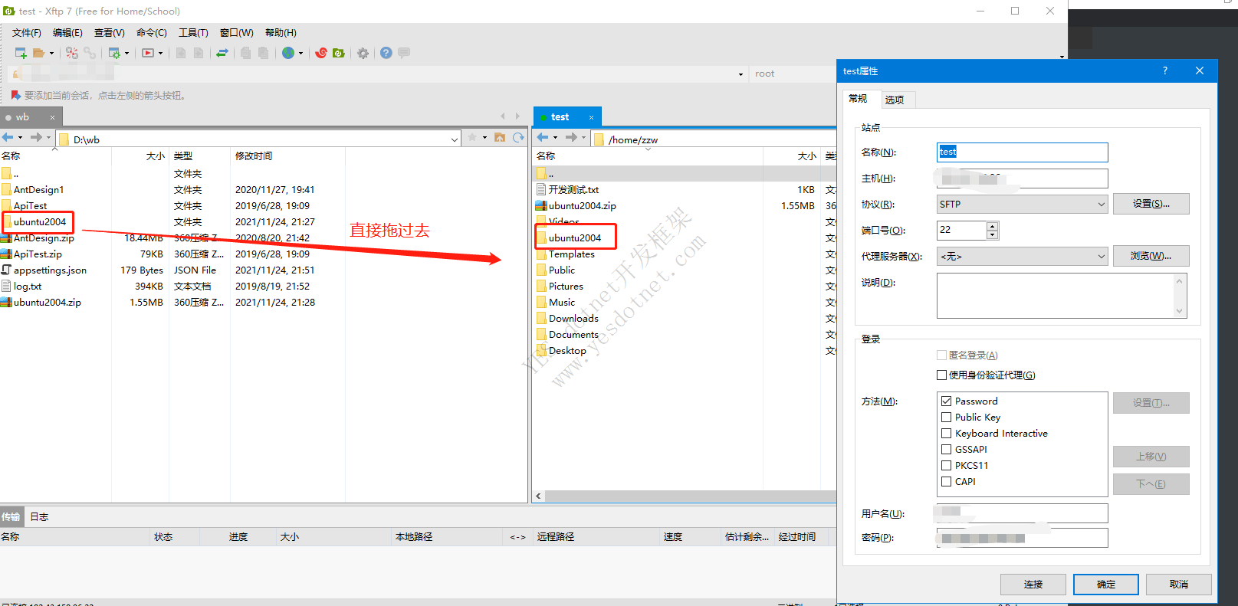Click the Reconnect chain-link toolbar icon
Image resolution: width=1238 pixels, height=606 pixels.
pyautogui.click(x=90, y=53)
